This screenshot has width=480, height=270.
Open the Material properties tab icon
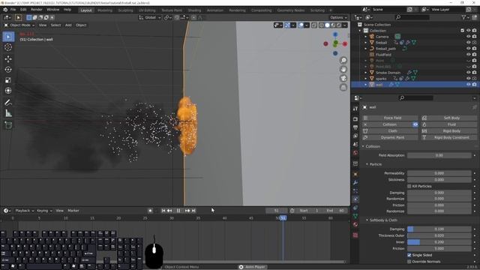click(355, 224)
